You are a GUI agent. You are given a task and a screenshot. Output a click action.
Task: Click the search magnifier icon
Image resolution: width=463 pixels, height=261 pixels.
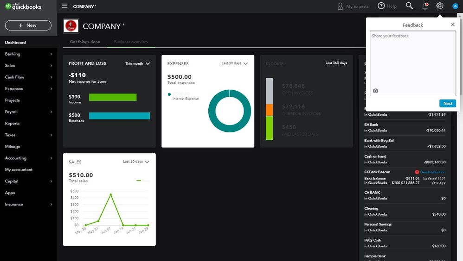pos(409,6)
